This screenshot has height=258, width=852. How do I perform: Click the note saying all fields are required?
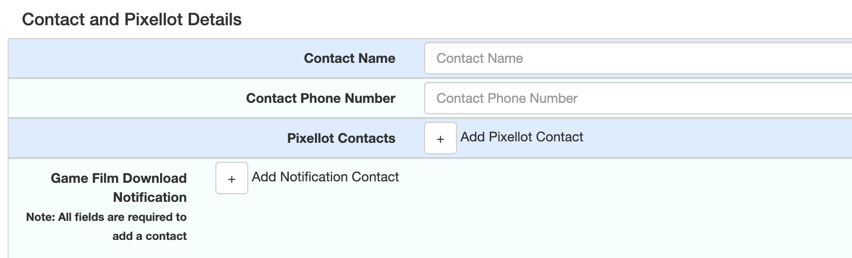[106, 227]
